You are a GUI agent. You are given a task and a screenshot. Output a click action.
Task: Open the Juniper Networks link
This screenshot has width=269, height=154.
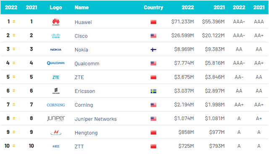pyautogui.click(x=95, y=119)
